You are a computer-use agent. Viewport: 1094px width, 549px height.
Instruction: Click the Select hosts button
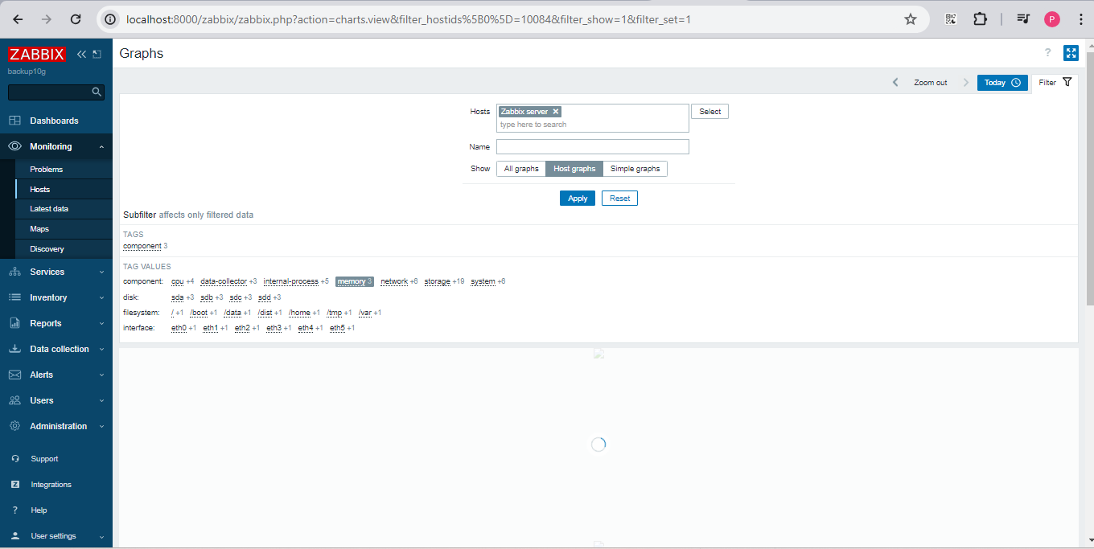709,112
